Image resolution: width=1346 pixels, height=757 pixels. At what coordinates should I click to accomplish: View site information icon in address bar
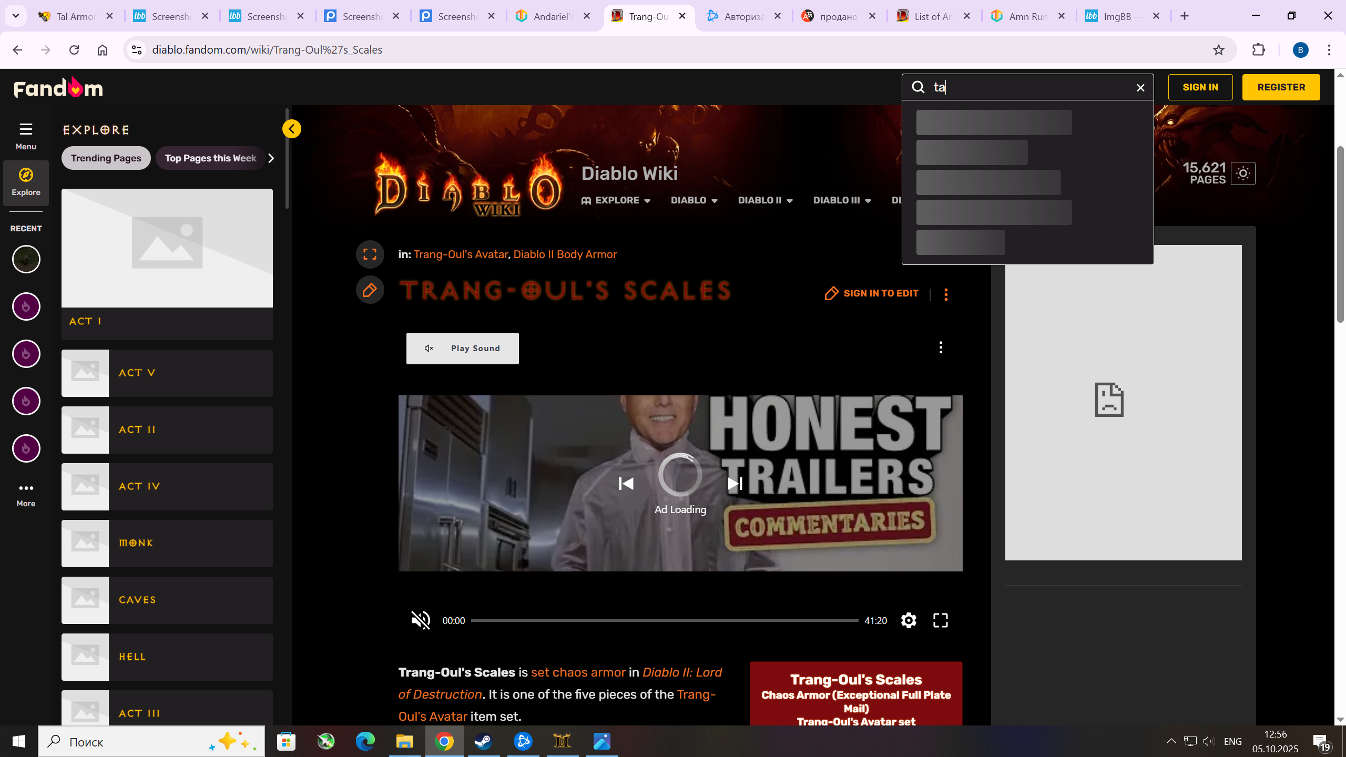coord(137,50)
